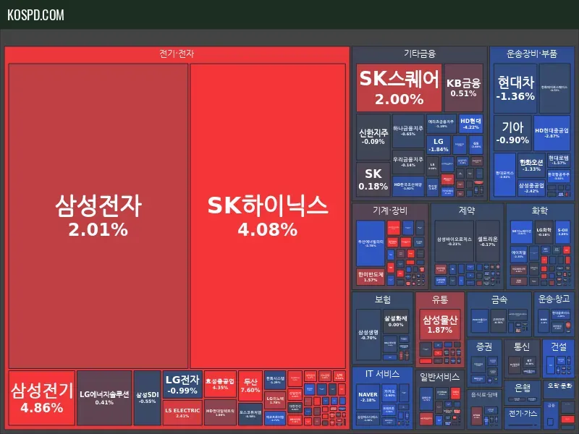Click the 우리금융지주 -0.14% tile
The height and width of the screenshot is (434, 579).
click(408, 161)
